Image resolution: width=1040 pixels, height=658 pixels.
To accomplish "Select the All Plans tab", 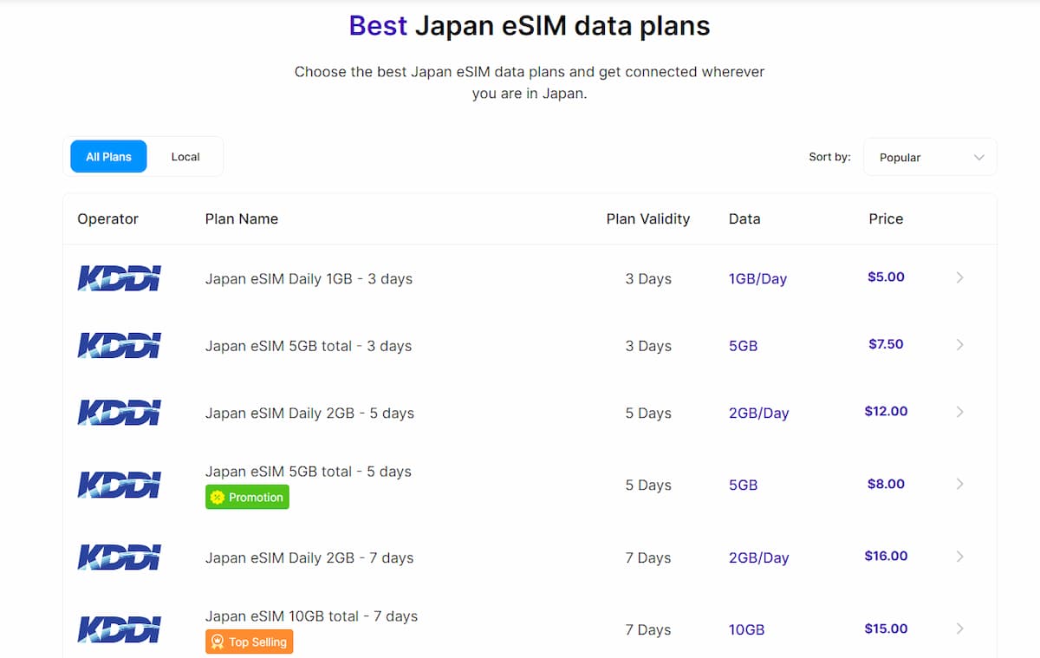I will click(108, 156).
